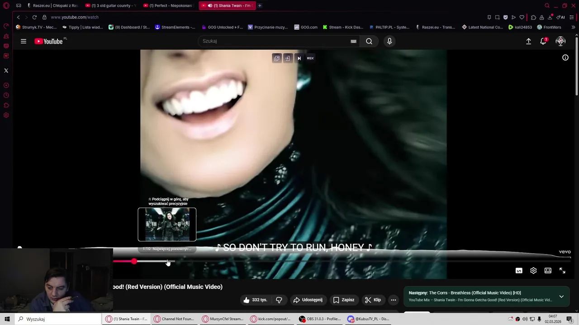579x325 pixels.
Task: Toggle subtitles on the video player
Action: click(x=519, y=270)
